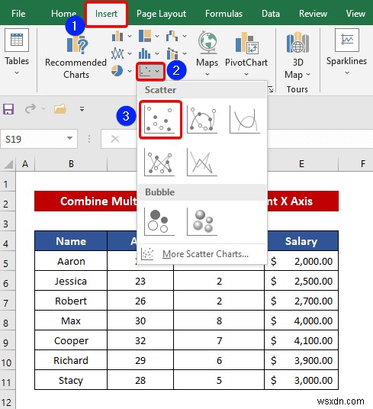This screenshot has height=409, width=373.
Task: Expand the column chart dropdown arrow
Action: 130,37
